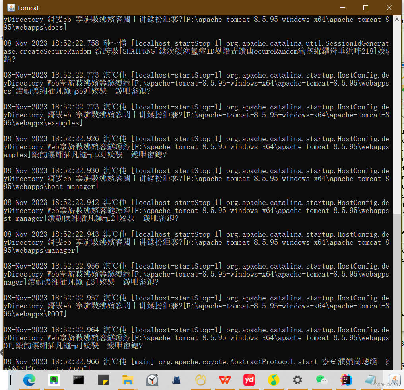404x390 pixels.
Task: Click '[main]' thread label in the log
Action: click(142, 362)
